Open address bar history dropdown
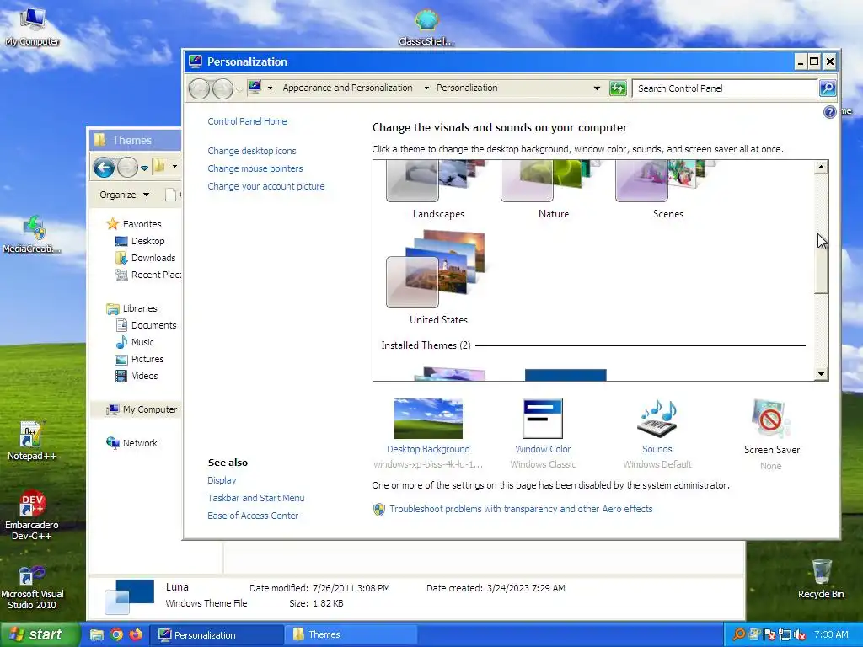This screenshot has height=647, width=863. [x=597, y=88]
